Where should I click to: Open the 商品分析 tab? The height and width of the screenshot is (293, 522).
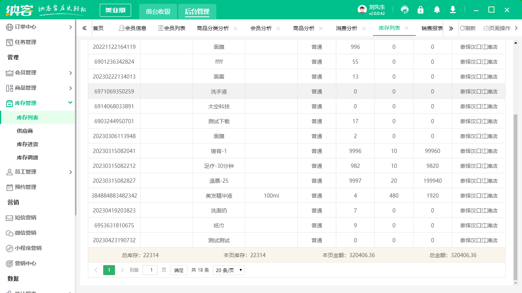pyautogui.click(x=304, y=28)
